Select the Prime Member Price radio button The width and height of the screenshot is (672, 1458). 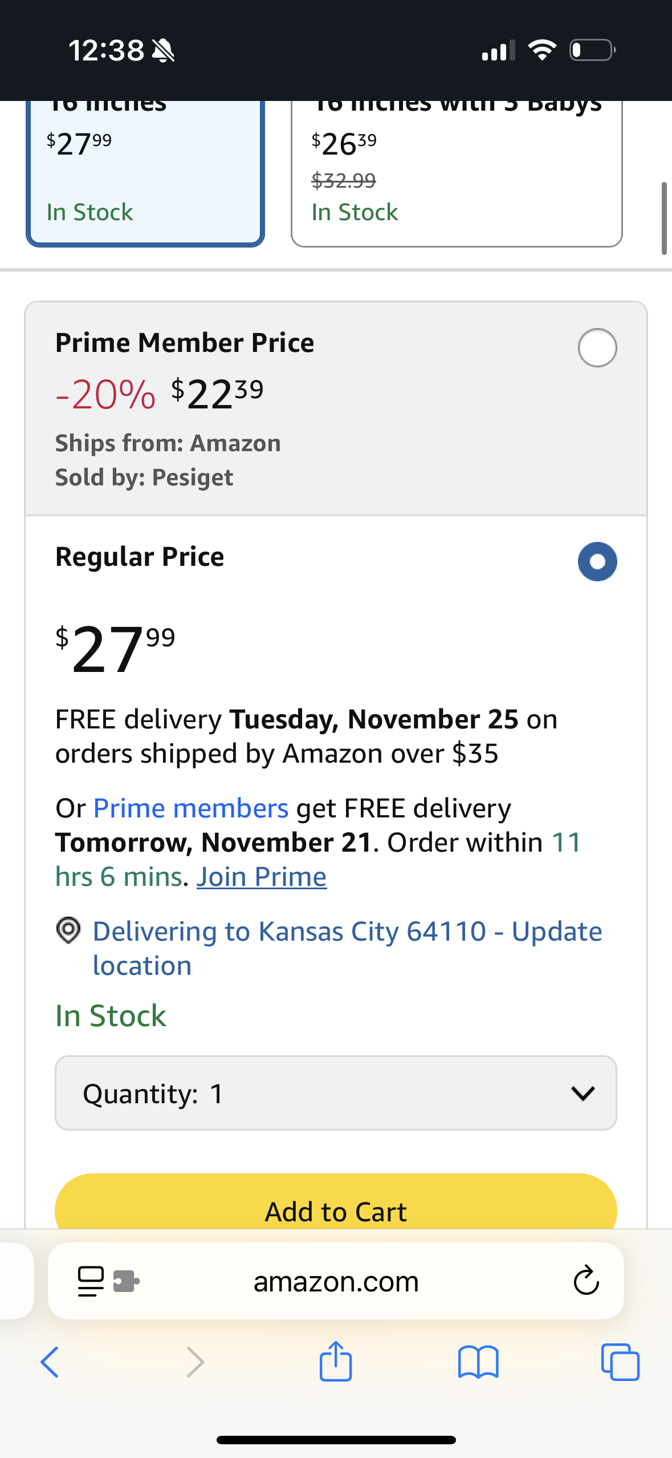point(597,347)
